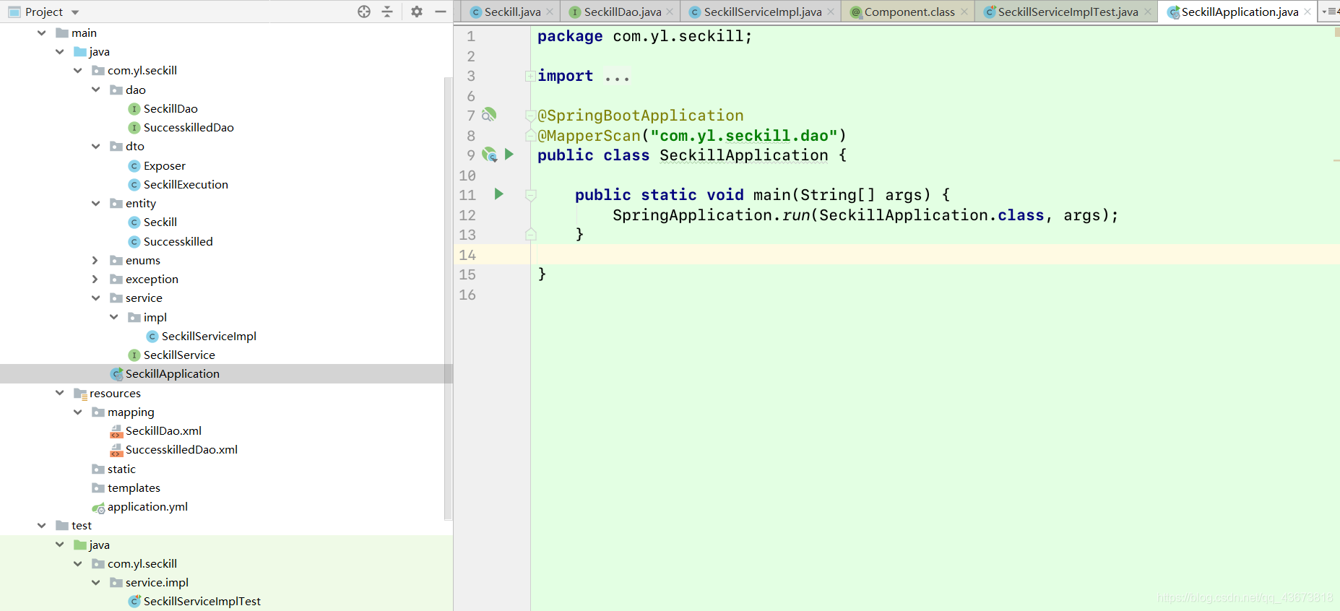Click the fold end marker on line 13
Screen dimensions: 1340x611
click(x=531, y=234)
